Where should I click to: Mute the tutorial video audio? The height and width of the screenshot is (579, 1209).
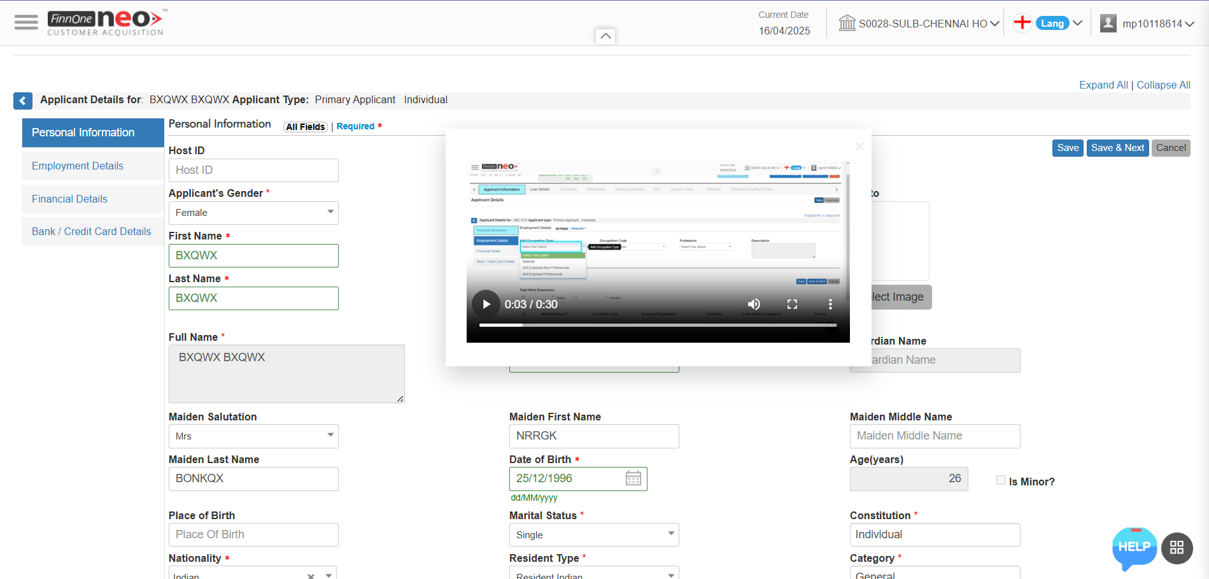[754, 304]
